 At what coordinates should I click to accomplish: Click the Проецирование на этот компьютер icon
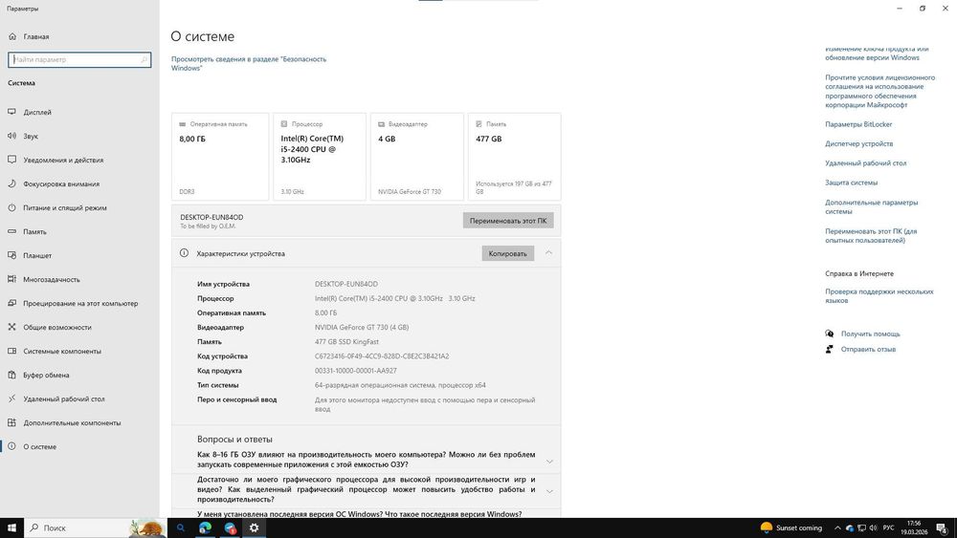point(11,303)
